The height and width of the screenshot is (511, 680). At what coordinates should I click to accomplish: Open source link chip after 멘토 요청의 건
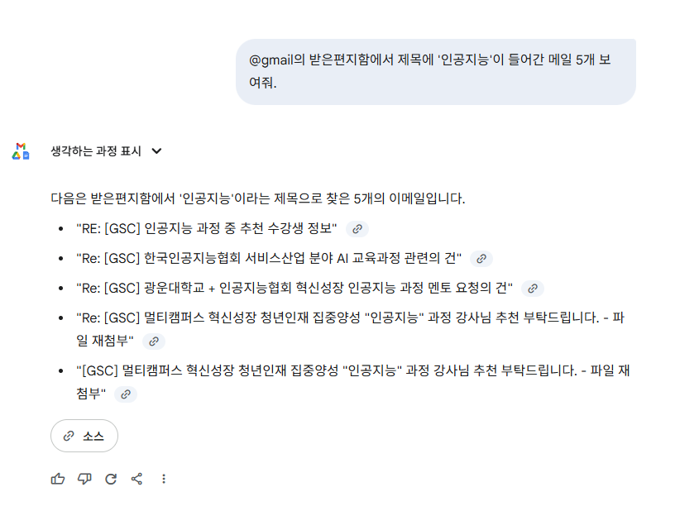pyautogui.click(x=533, y=289)
